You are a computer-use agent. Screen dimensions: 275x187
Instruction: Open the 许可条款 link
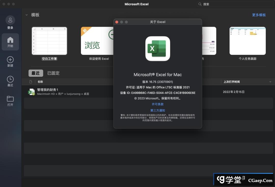158,104
